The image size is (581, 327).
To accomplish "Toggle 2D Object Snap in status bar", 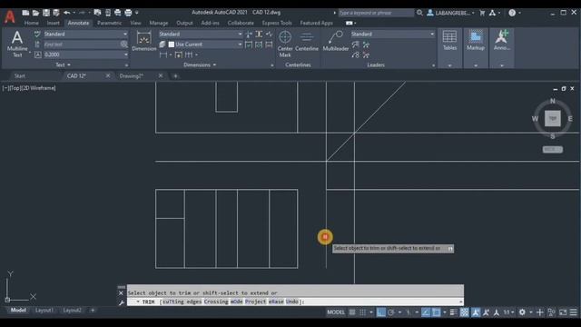I will click(437, 312).
